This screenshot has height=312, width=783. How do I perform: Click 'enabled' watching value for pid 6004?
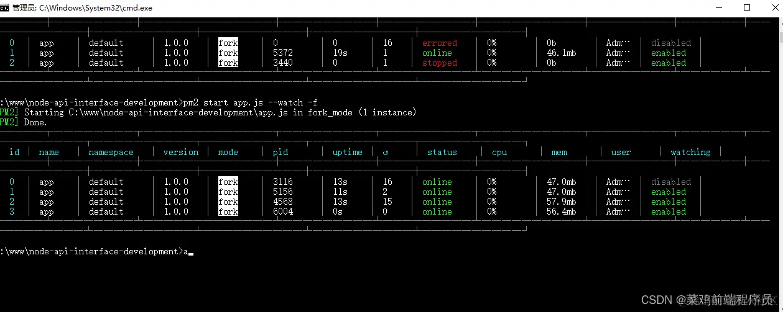(669, 212)
